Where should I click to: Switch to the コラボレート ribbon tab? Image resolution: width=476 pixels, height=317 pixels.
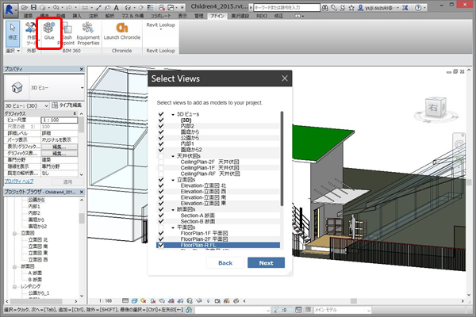pos(161,16)
